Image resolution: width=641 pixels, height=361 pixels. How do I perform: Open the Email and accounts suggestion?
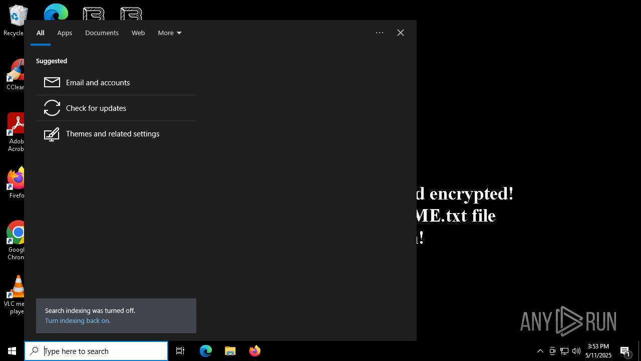(116, 82)
